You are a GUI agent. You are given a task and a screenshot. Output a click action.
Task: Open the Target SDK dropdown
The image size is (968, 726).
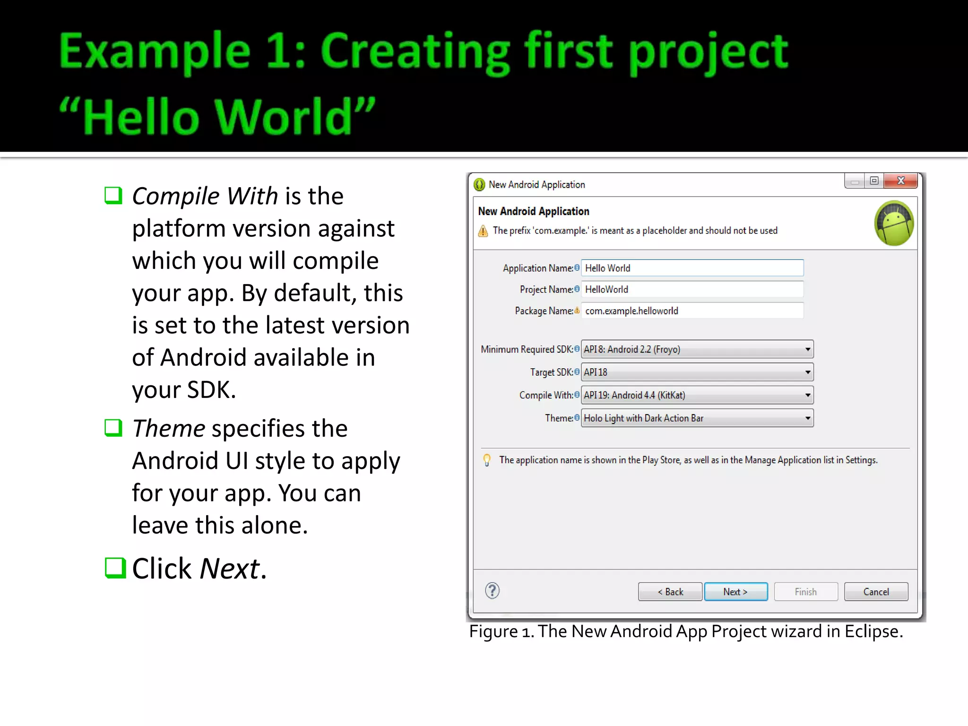pyautogui.click(x=697, y=372)
